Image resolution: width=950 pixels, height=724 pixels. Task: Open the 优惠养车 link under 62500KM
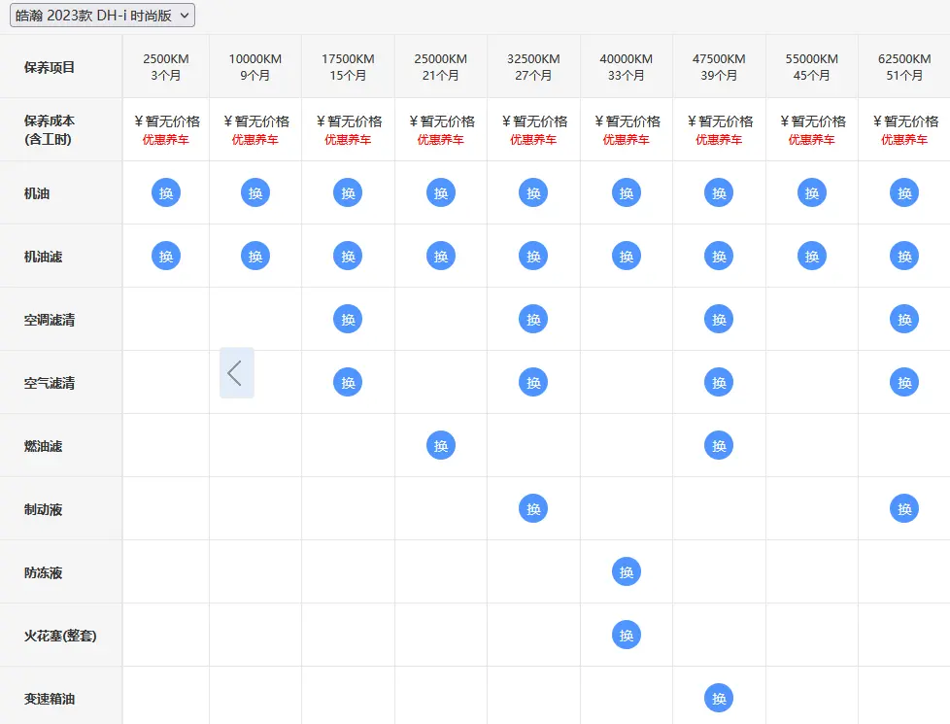pyautogui.click(x=904, y=140)
